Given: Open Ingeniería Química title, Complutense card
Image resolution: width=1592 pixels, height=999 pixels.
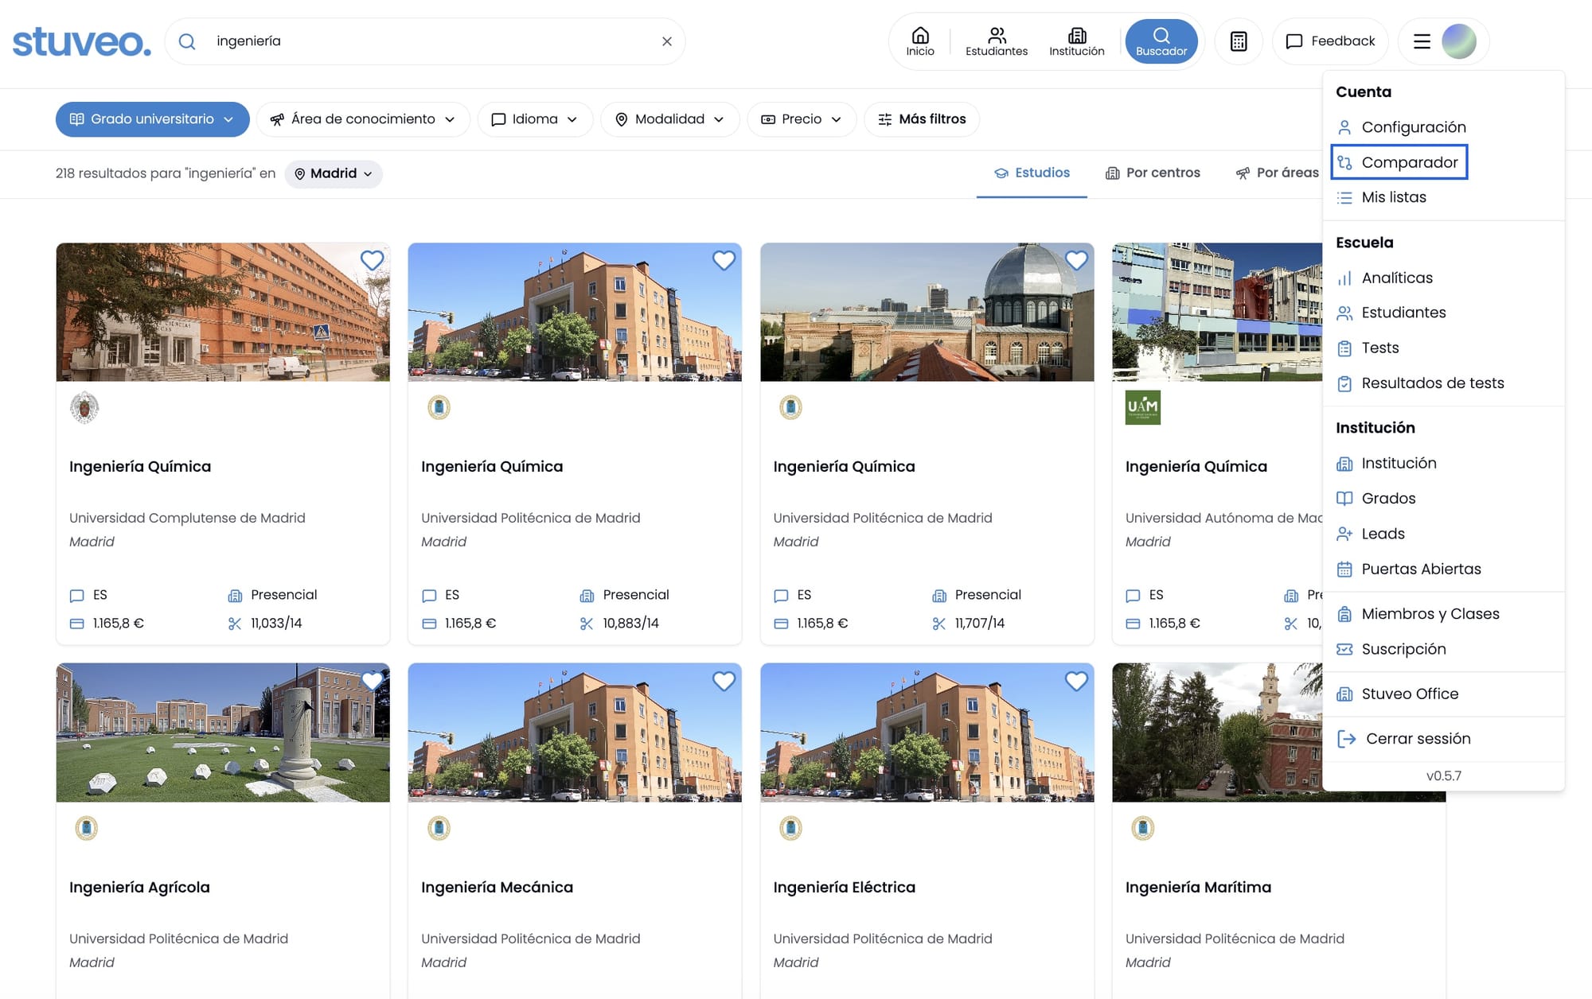Looking at the screenshot, I should 140,467.
